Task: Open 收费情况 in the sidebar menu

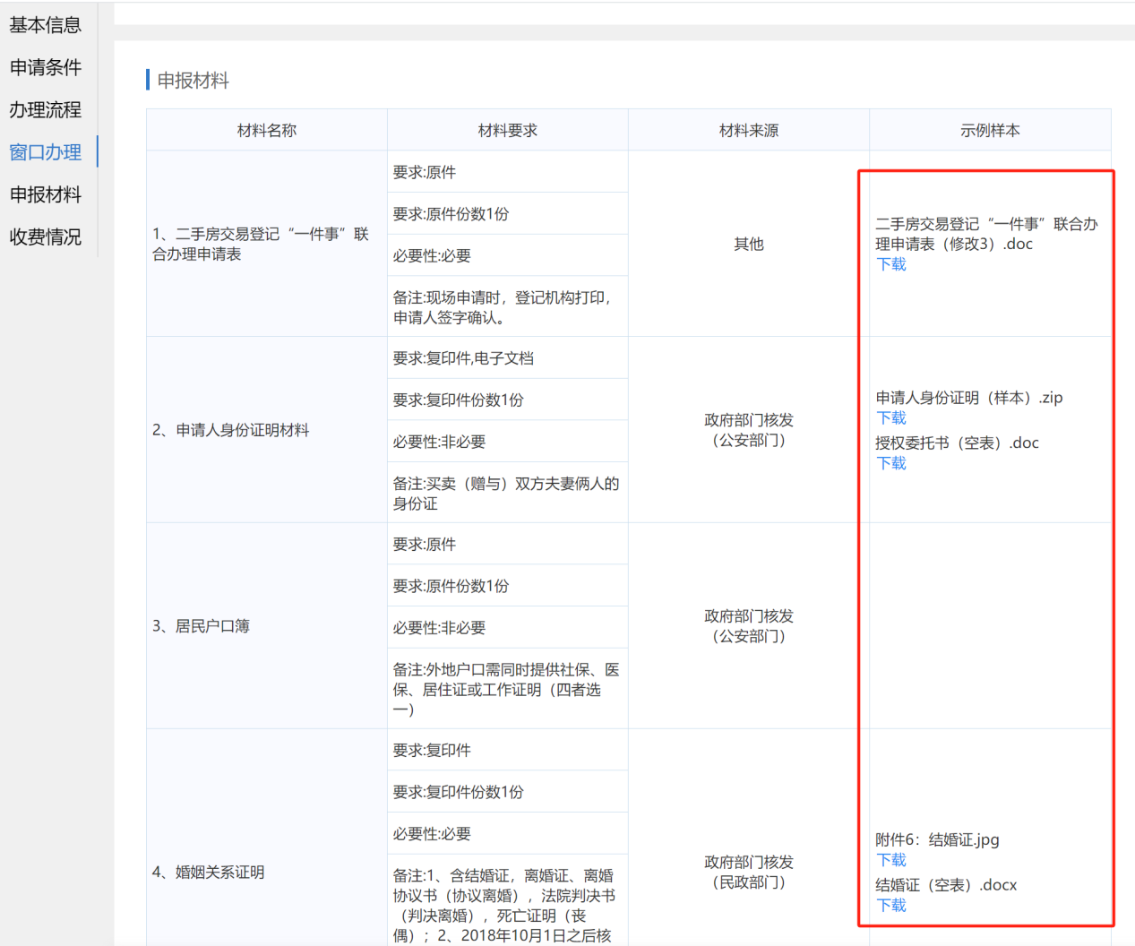Action: 46,237
